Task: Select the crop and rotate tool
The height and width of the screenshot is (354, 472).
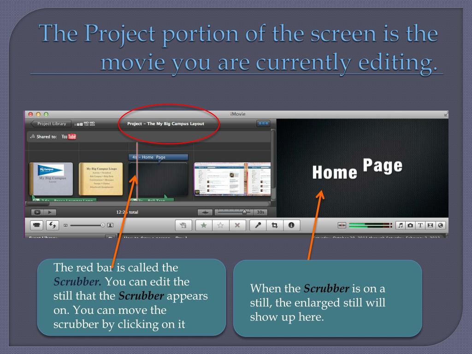Action: 275,225
